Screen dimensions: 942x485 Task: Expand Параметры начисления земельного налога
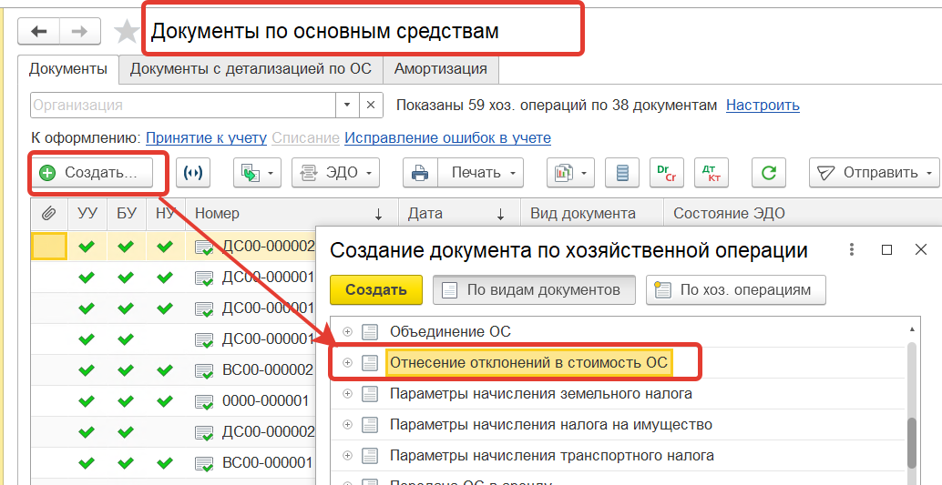click(347, 394)
